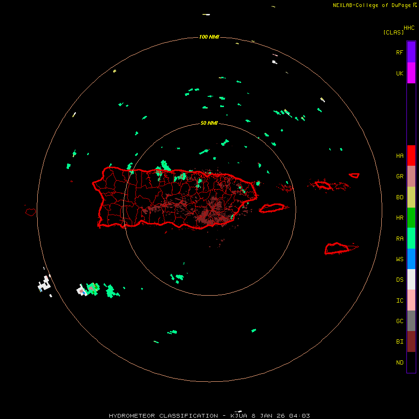Pick the RA light green legend swatch
The width and height of the screenshot is (419, 419).
411,238
